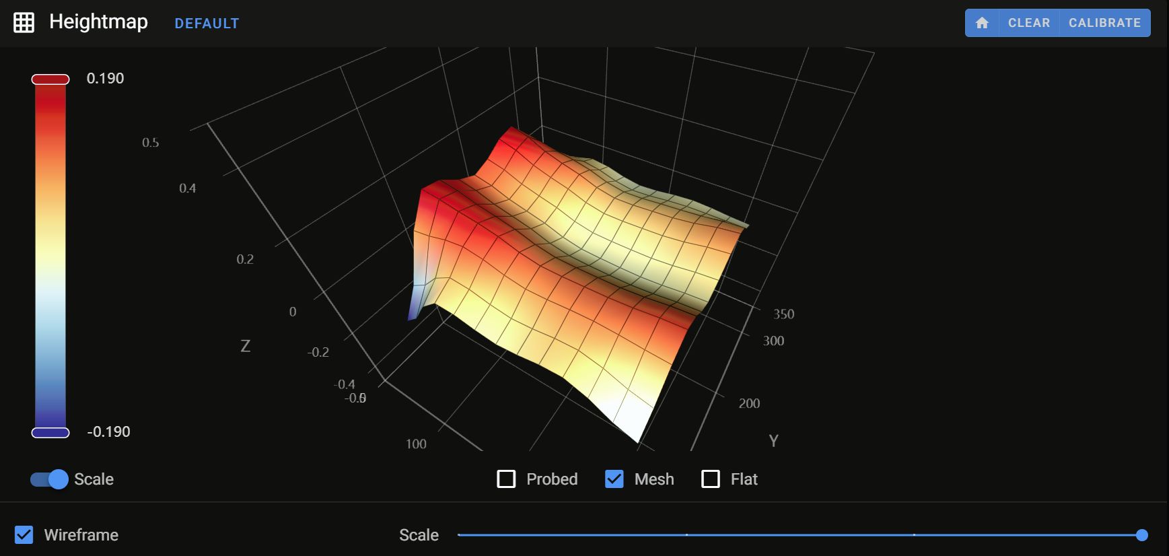1169x556 pixels.
Task: Click the middle of the Scale slider track
Action: click(x=800, y=535)
